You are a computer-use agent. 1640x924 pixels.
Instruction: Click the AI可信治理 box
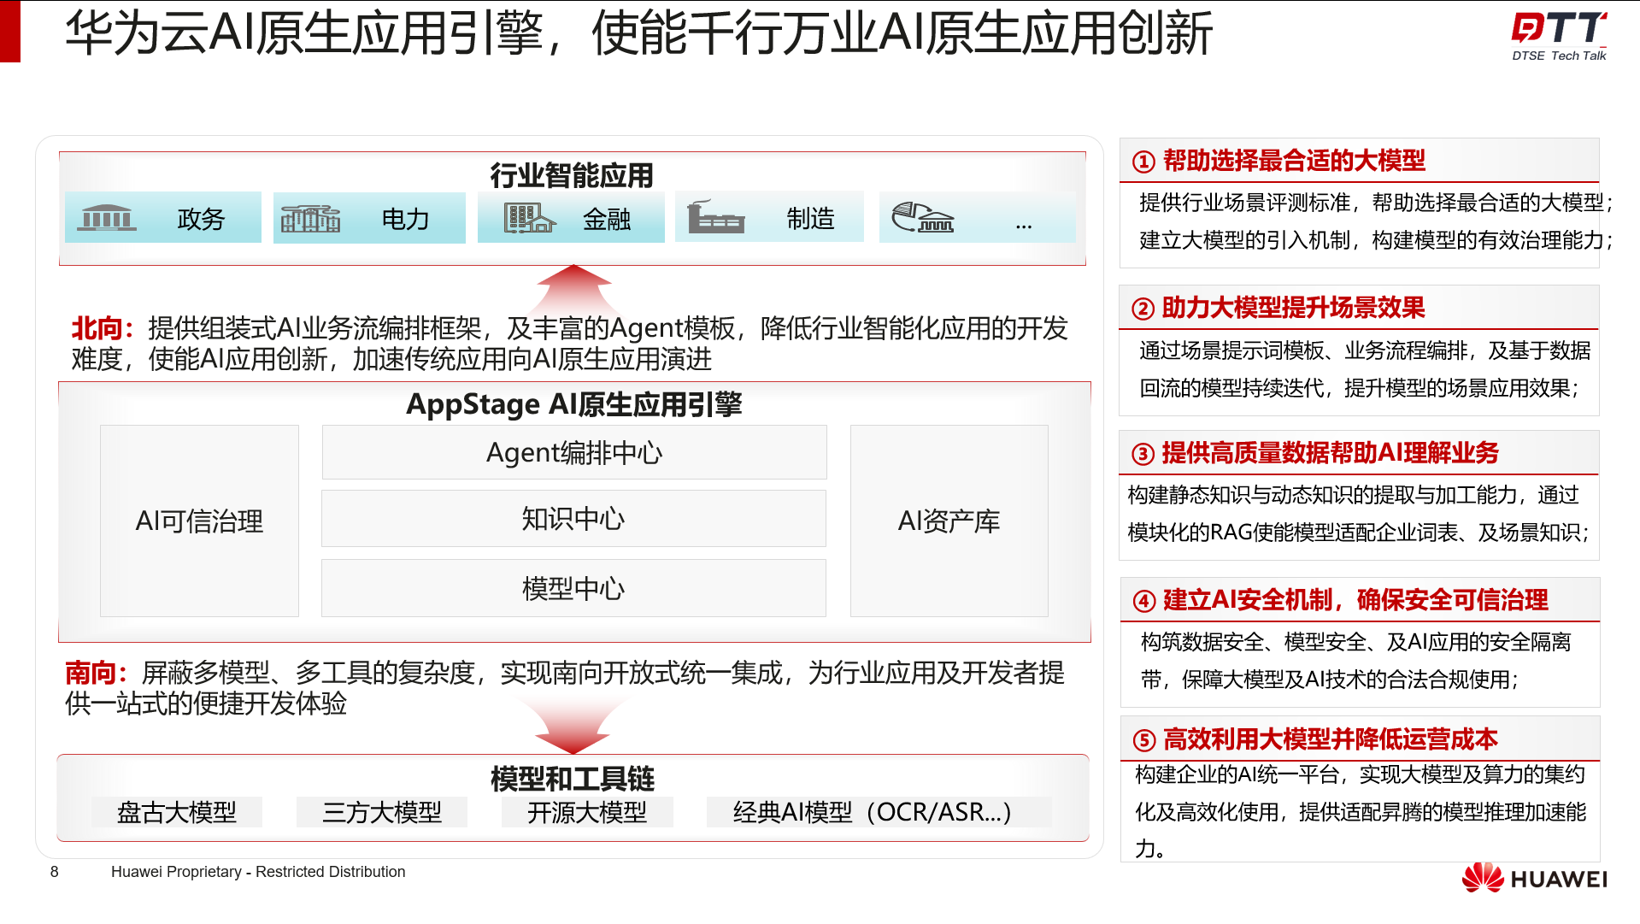tap(199, 521)
